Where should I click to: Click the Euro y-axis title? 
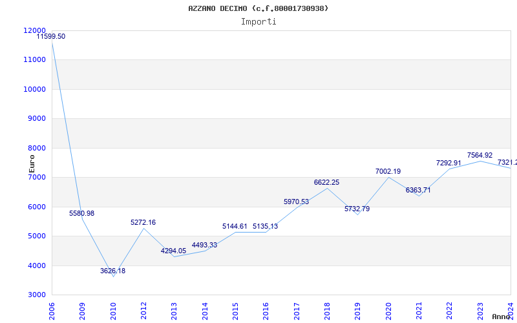point(32,162)
